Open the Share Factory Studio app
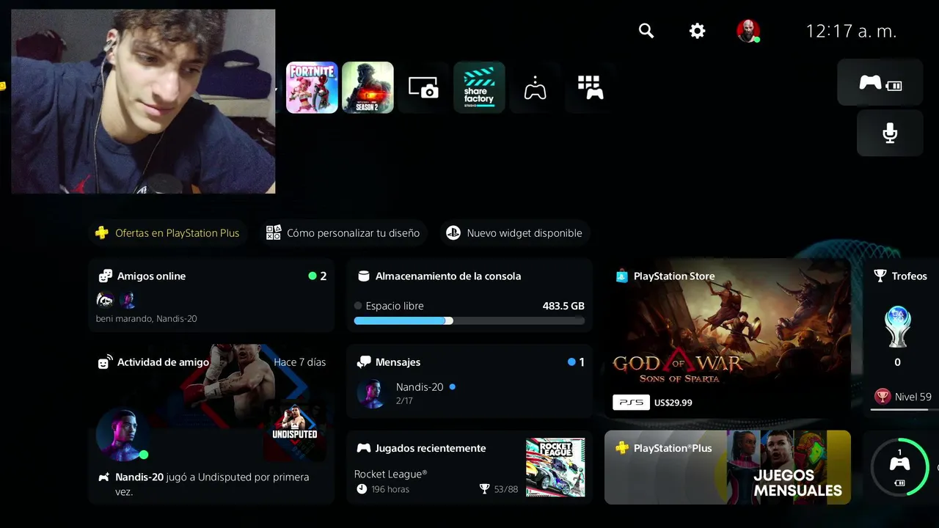This screenshot has height=528, width=939. pos(479,87)
